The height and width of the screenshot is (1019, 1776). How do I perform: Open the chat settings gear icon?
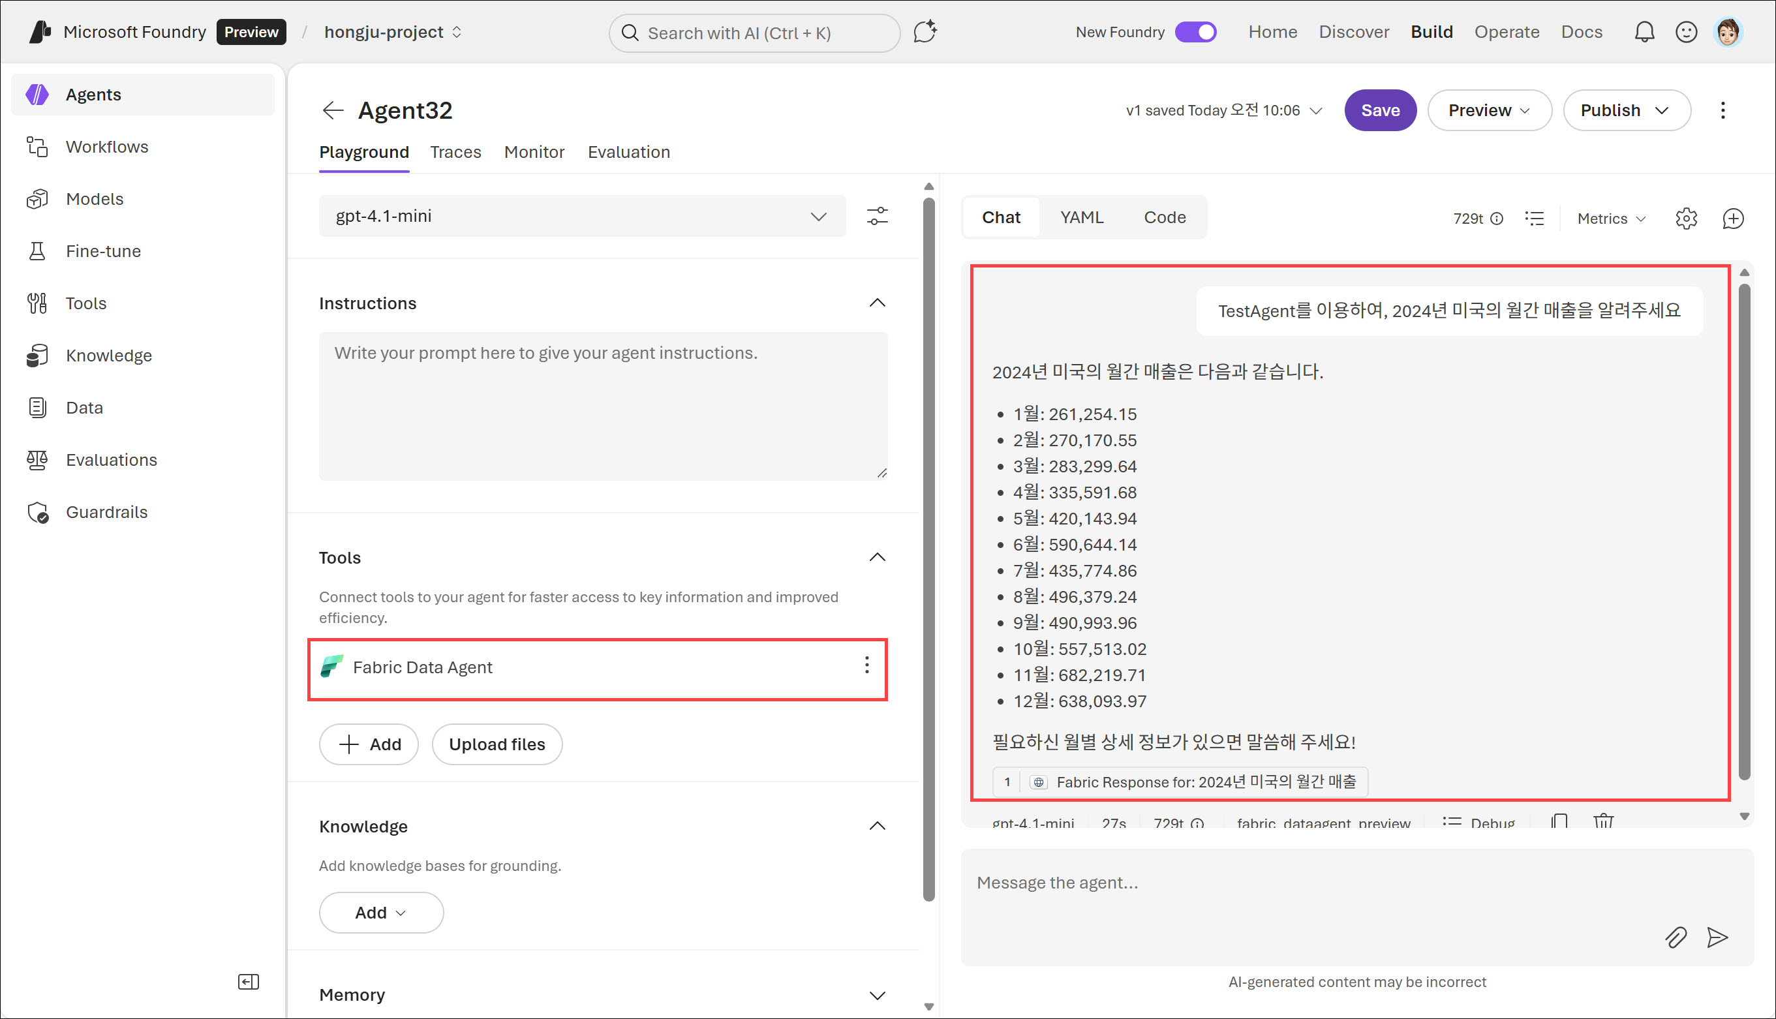pyautogui.click(x=1686, y=219)
